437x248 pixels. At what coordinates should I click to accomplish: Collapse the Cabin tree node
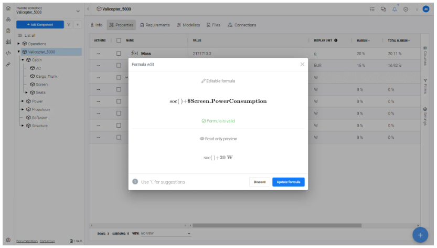(23, 60)
